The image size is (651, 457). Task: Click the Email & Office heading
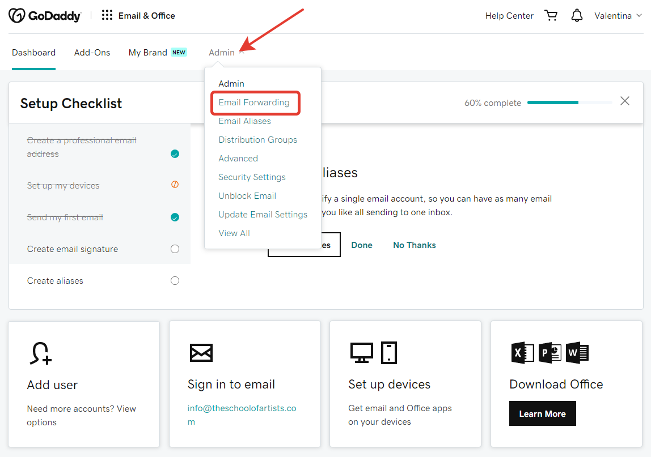(146, 16)
